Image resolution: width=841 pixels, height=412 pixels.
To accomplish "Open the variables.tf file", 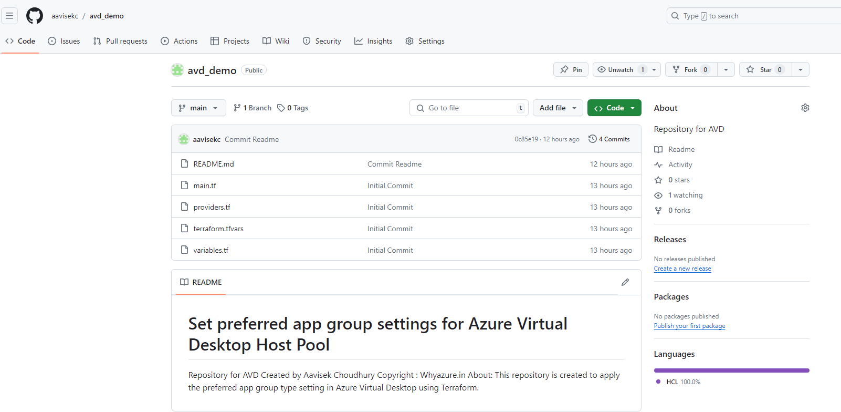I will click(x=211, y=250).
